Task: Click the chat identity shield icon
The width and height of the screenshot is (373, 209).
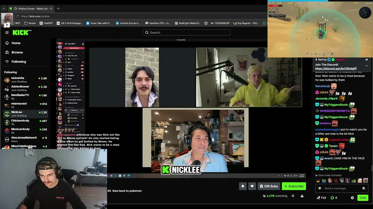Action: click(x=320, y=188)
